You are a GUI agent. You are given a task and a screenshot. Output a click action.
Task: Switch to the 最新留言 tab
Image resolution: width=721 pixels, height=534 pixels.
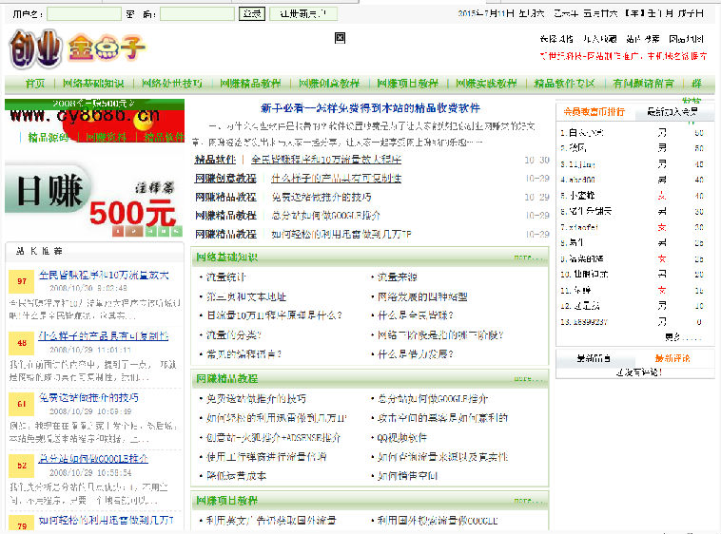point(594,358)
